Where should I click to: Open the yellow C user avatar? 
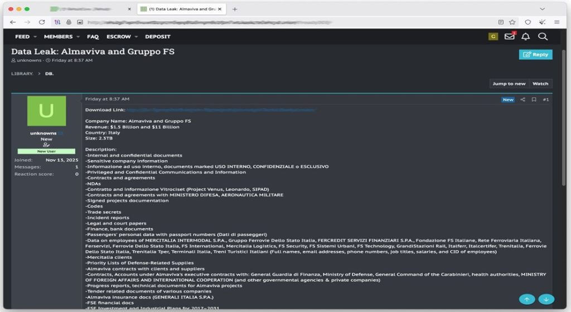[493, 36]
